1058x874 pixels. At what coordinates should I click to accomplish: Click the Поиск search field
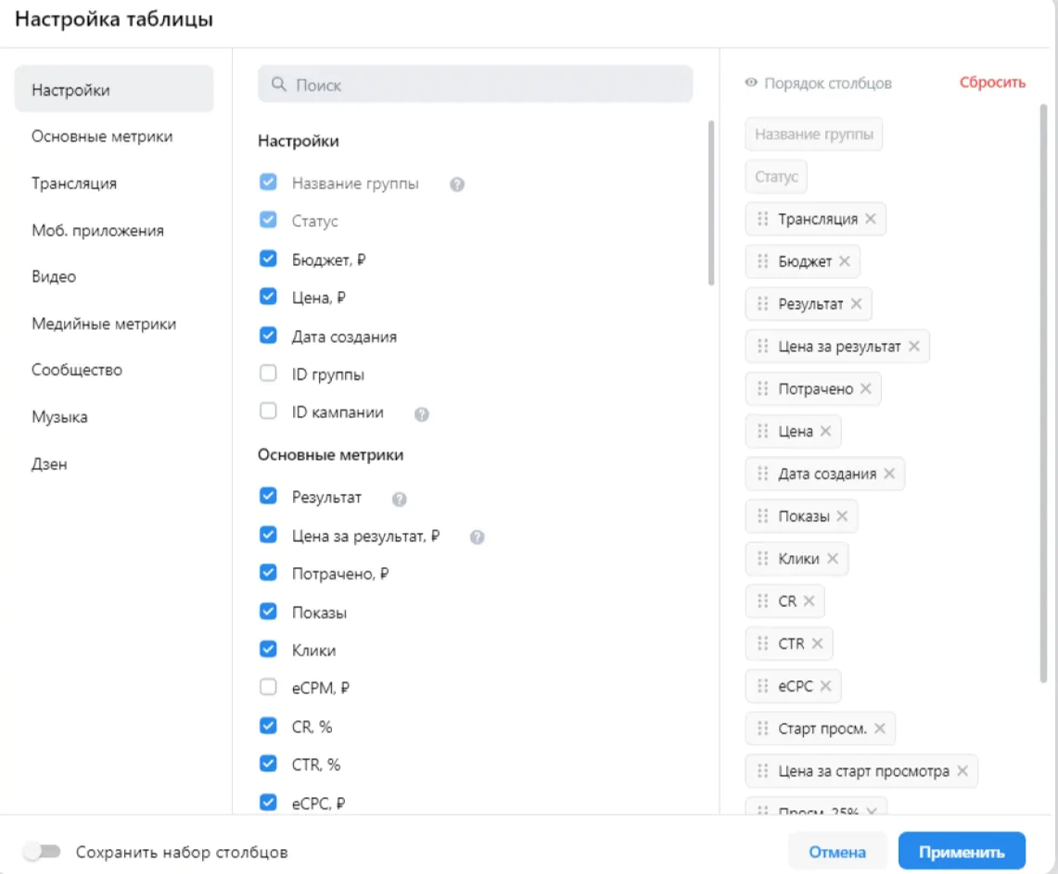pyautogui.click(x=475, y=84)
